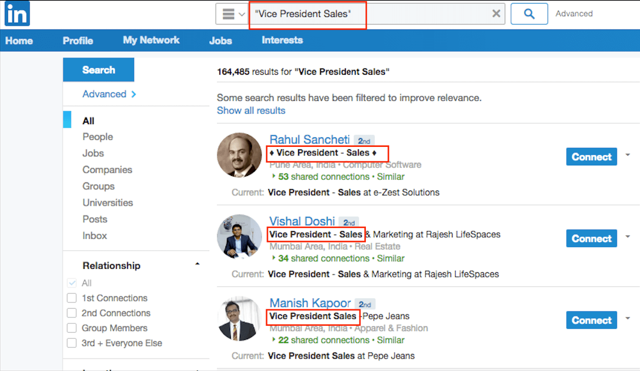Expand options arrow beside Manish Kapoor's Connect
This screenshot has width=640, height=371.
pos(627,318)
